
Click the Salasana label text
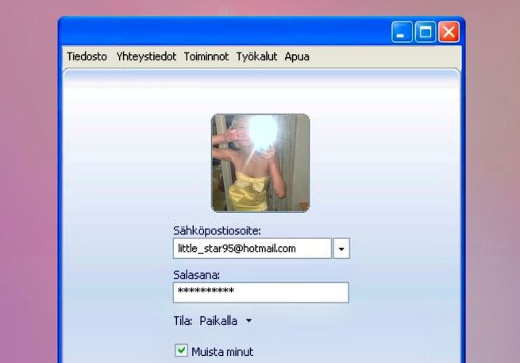pos(196,275)
